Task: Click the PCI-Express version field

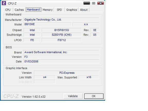Action: [67, 73]
